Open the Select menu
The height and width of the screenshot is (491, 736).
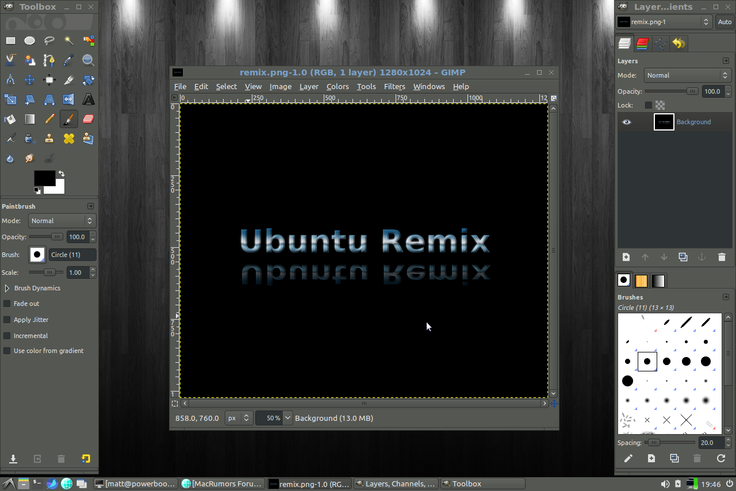click(226, 86)
